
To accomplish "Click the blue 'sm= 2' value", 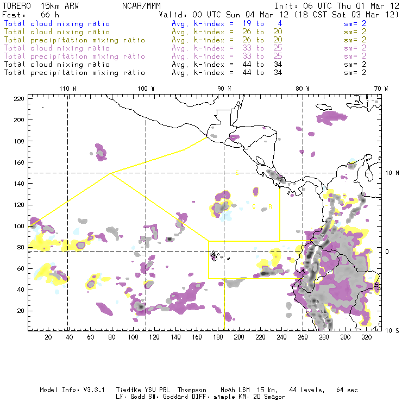I will (355, 23).
